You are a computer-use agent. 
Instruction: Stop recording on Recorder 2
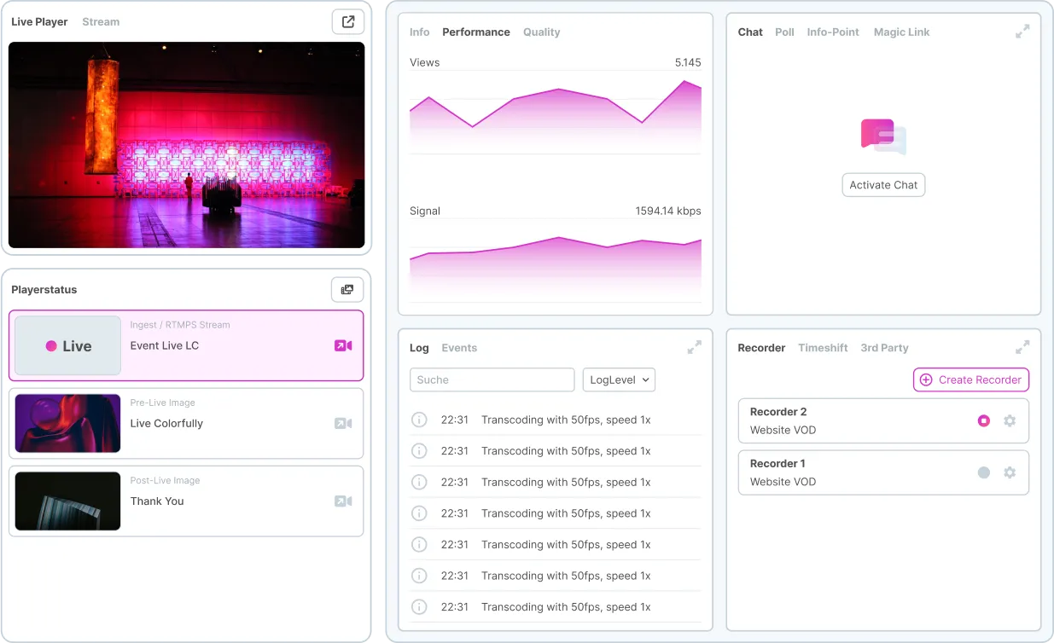984,420
